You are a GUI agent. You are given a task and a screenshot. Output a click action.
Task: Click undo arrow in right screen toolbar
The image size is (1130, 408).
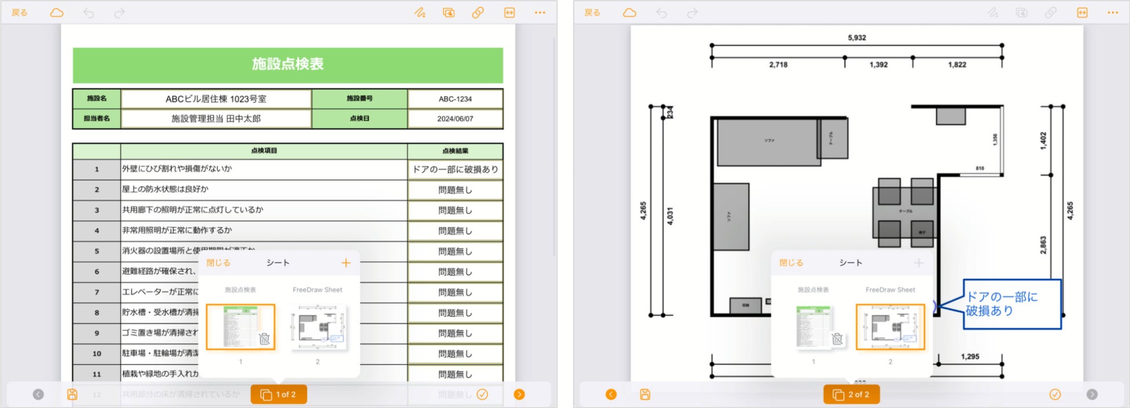pyautogui.click(x=662, y=13)
